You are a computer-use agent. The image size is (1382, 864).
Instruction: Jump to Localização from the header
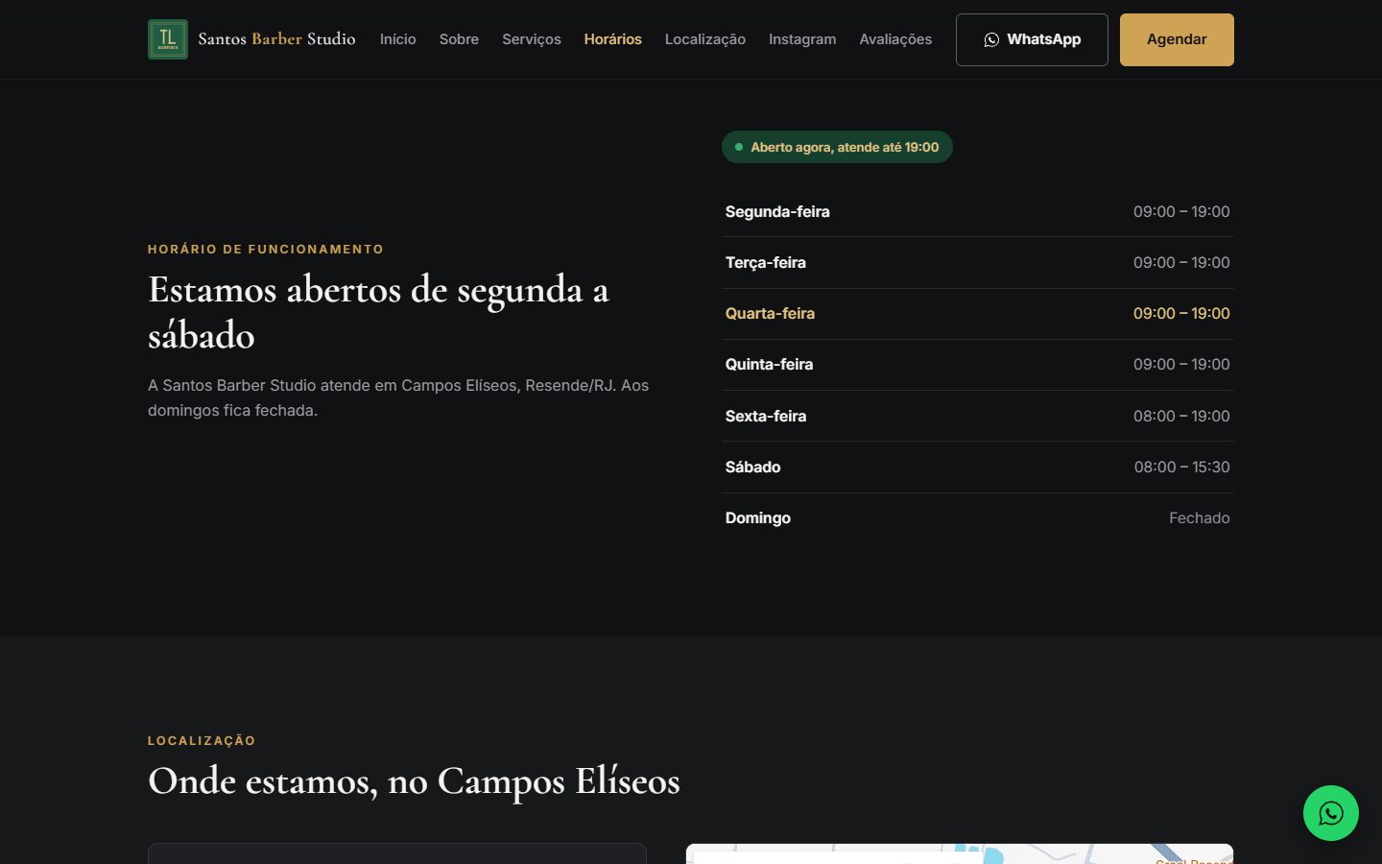[x=705, y=39]
